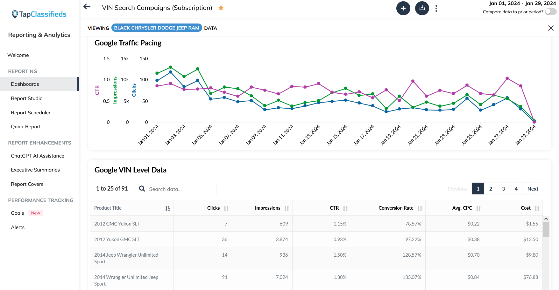Close the viewing filter with X icon
The image size is (559, 290).
pyautogui.click(x=551, y=28)
